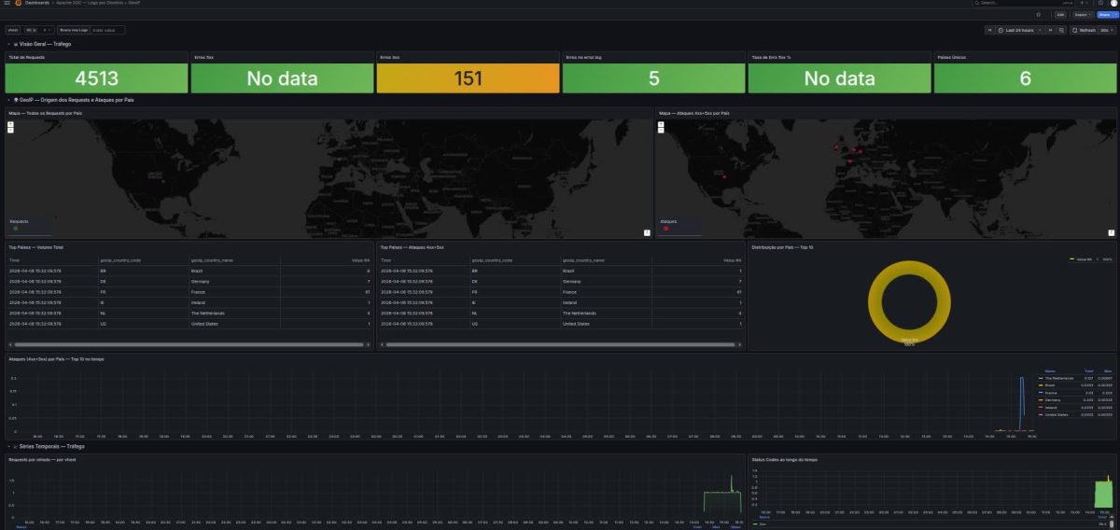
Task: Zoom out on the all-requests map
Action: [x=10, y=130]
